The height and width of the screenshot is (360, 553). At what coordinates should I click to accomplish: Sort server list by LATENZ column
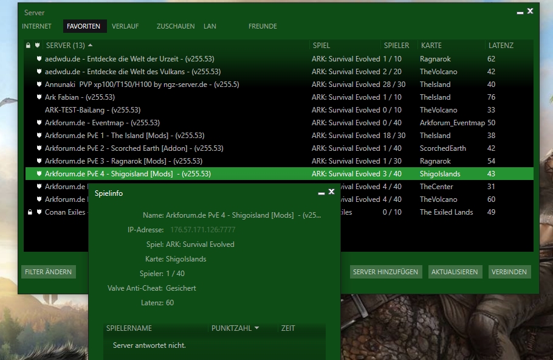(501, 45)
